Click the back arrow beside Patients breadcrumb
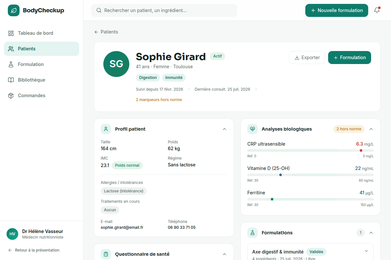Image resolution: width=391 pixels, height=260 pixels. pos(96,32)
